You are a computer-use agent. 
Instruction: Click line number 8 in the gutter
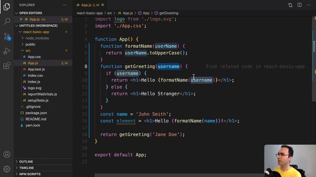(x=86, y=66)
